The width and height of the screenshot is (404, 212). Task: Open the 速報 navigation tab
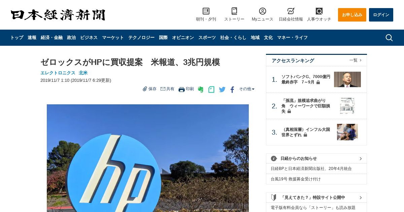[x=32, y=38]
